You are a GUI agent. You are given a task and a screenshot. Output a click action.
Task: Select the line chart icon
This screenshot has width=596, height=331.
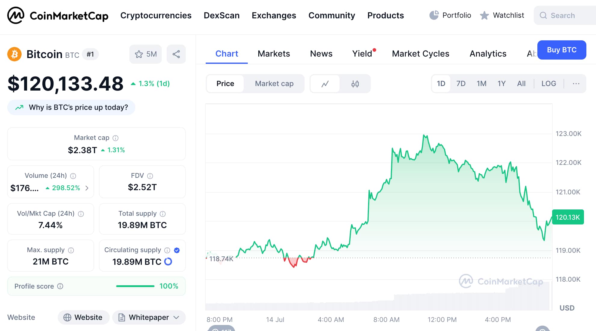(x=325, y=84)
